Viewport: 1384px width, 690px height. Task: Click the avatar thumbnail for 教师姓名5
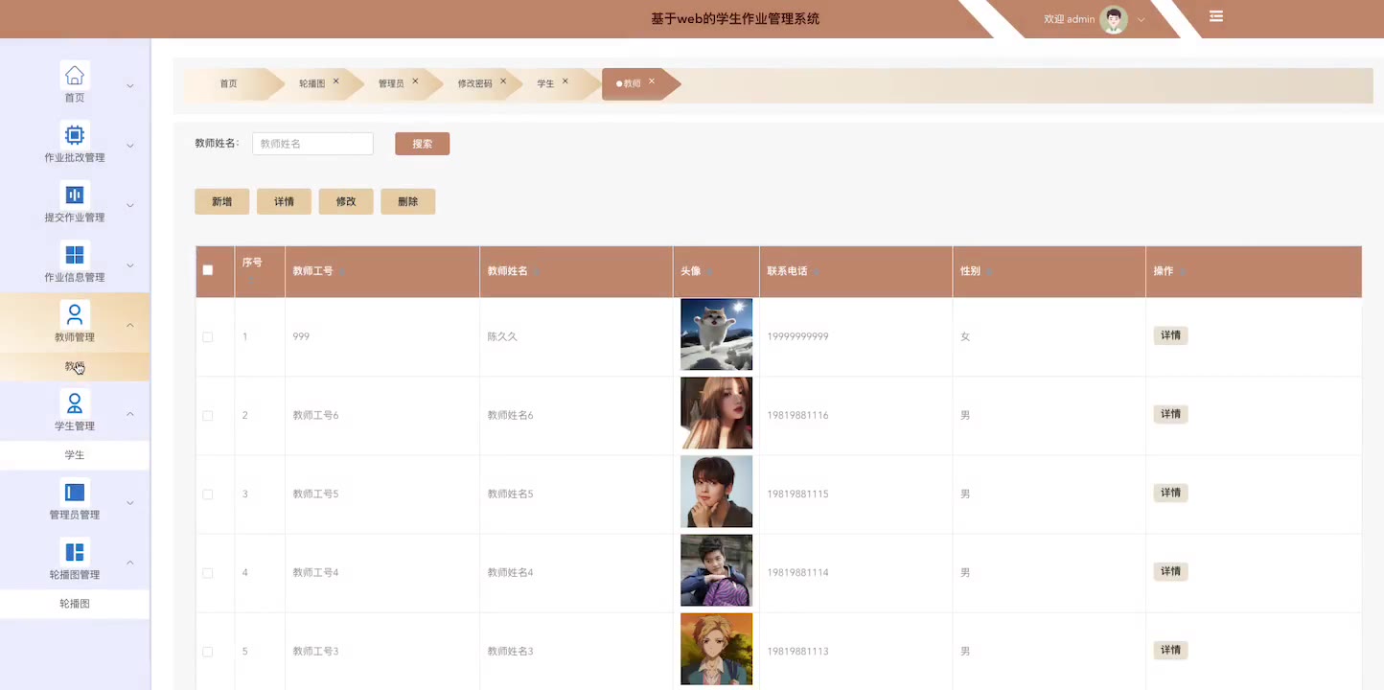[x=716, y=492]
